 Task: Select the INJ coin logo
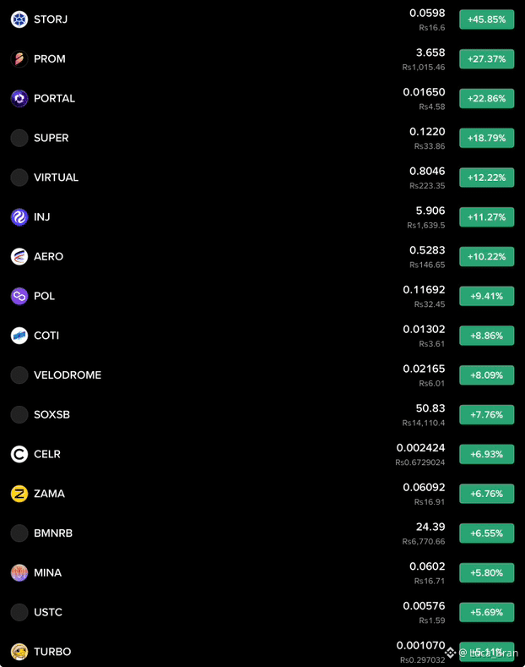pyautogui.click(x=19, y=217)
